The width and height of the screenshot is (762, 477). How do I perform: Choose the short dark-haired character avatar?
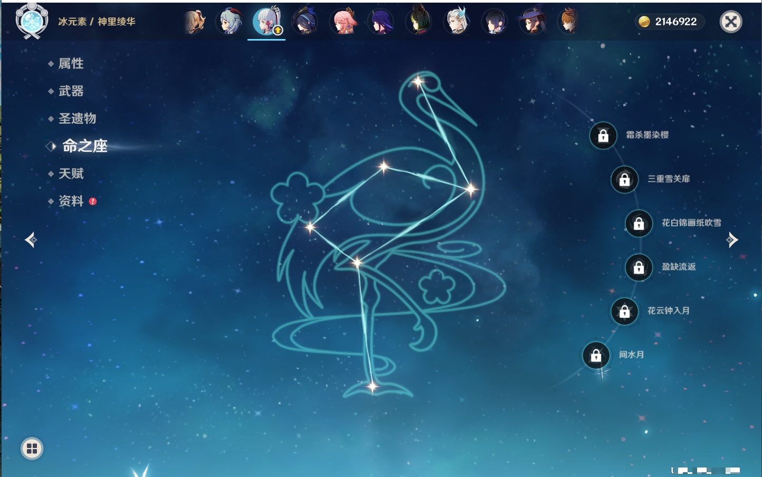494,22
